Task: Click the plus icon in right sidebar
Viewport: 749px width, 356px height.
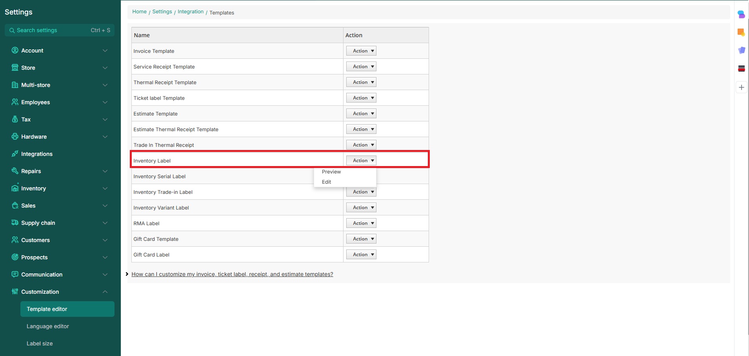Action: click(x=741, y=87)
